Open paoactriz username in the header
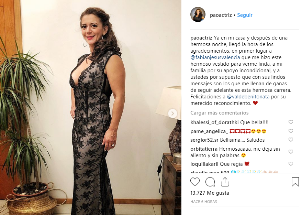This screenshot has height=215, width=302. [x=221, y=15]
